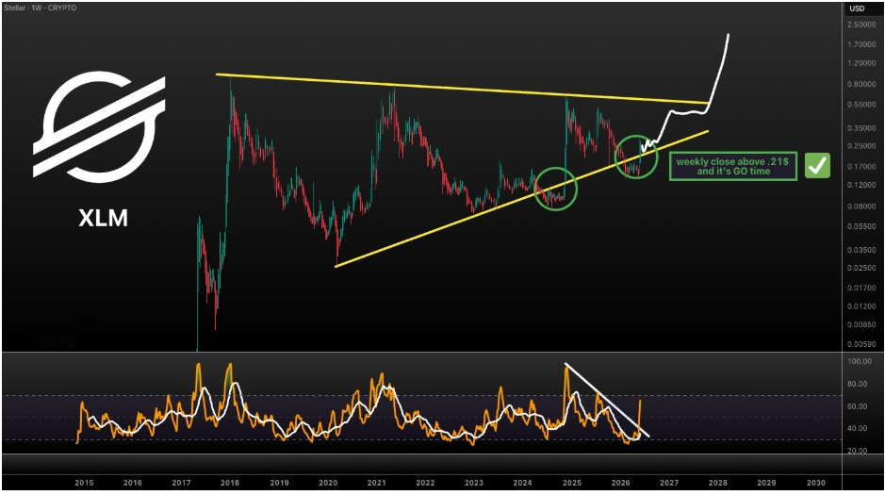
Task: Click the 0.55000 price axis label
Action: pyautogui.click(x=860, y=105)
